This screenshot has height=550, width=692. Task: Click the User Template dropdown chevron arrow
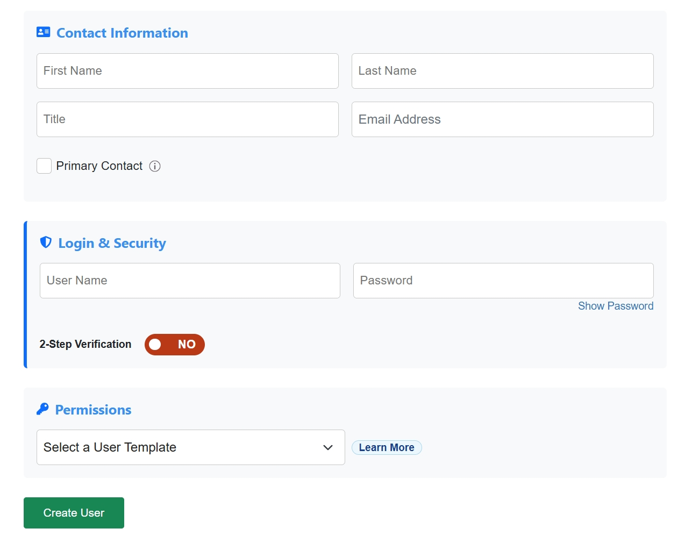[328, 447]
